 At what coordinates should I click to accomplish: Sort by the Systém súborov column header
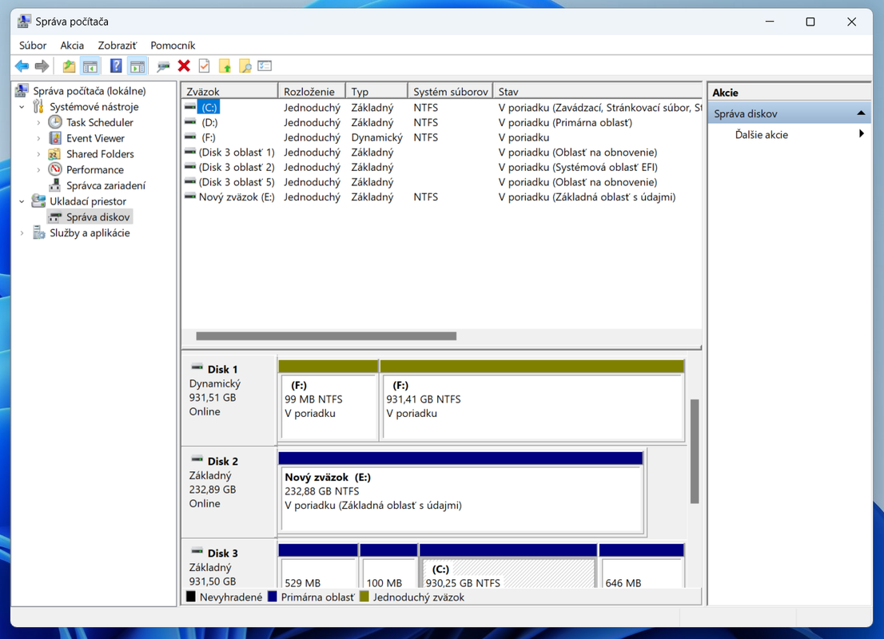click(x=450, y=91)
